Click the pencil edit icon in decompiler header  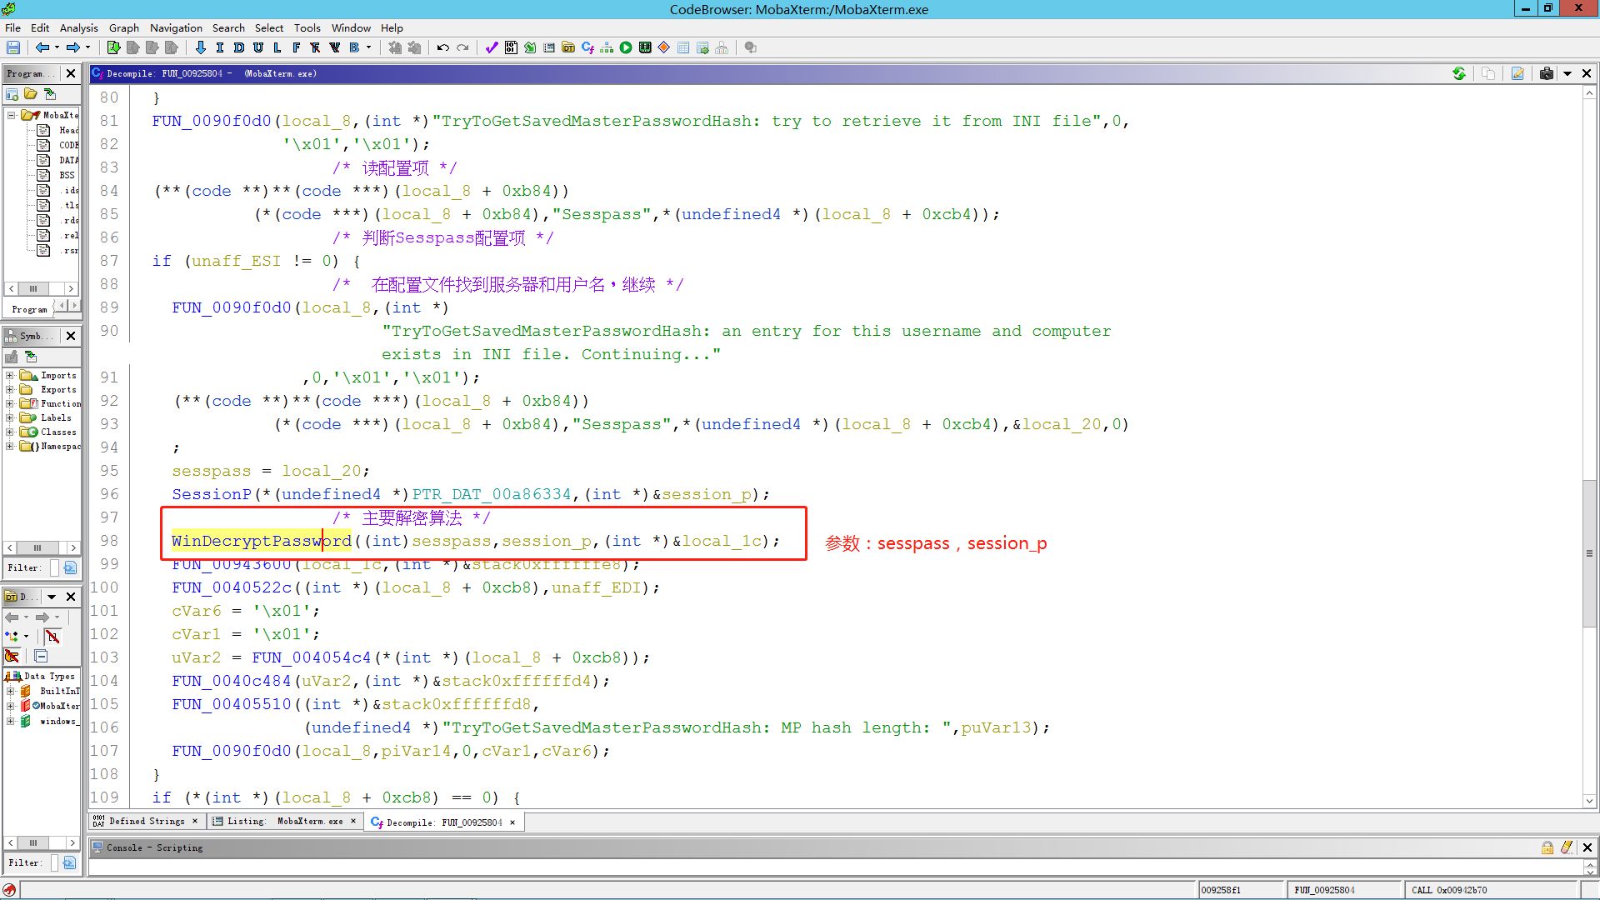click(x=1517, y=73)
